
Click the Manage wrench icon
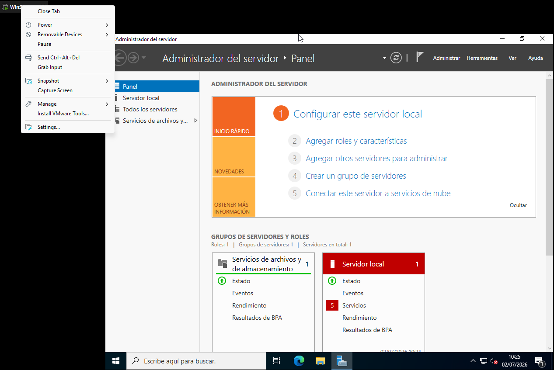[28, 104]
